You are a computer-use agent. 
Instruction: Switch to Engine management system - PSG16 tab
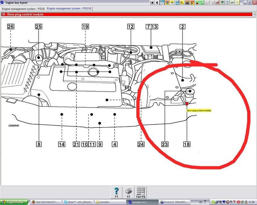[69, 9]
